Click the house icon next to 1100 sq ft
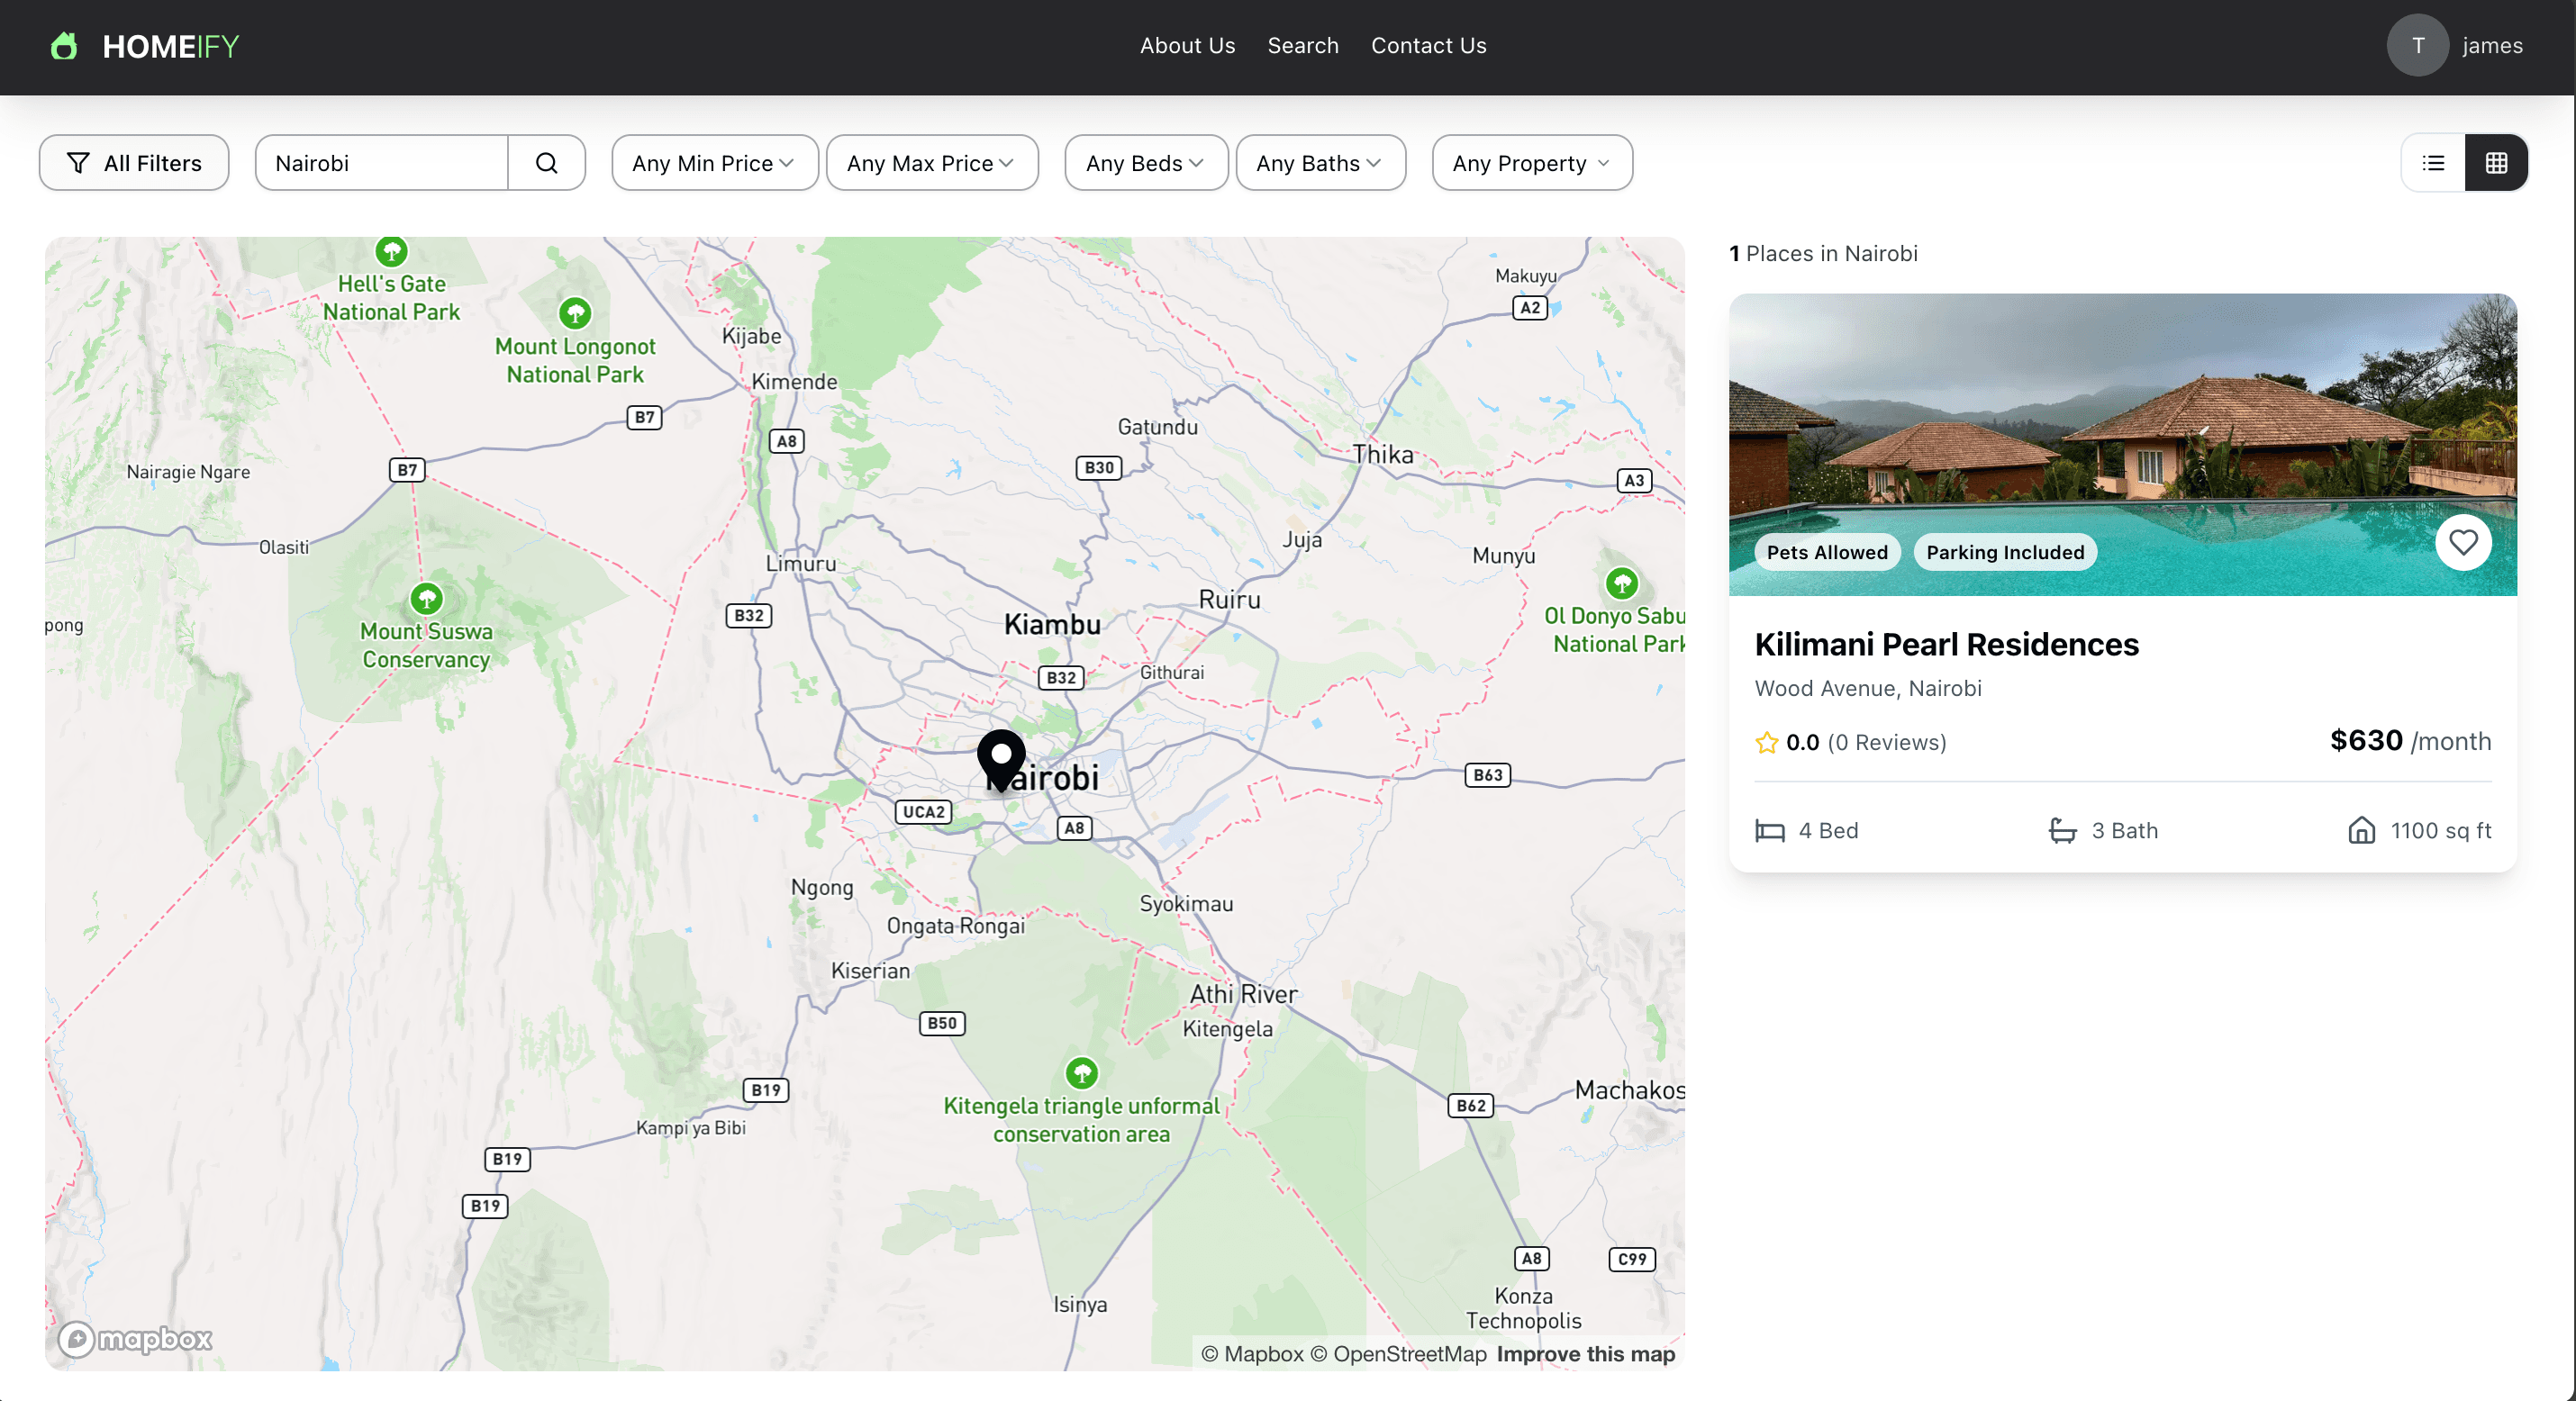 pyautogui.click(x=2361, y=831)
